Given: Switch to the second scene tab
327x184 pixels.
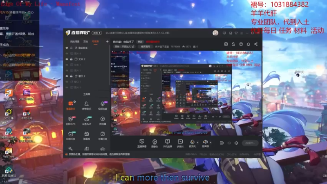Looking at the screenshot, I should [x=86, y=42].
